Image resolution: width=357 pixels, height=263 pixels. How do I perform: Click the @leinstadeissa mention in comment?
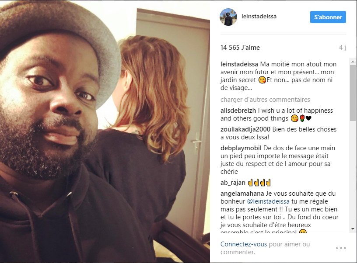[x=268, y=201]
